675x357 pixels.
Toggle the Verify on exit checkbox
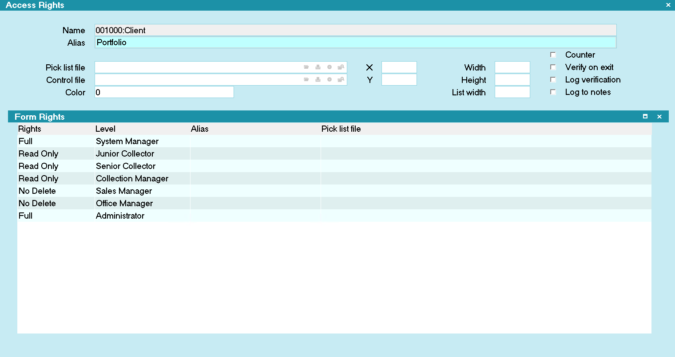(x=553, y=67)
